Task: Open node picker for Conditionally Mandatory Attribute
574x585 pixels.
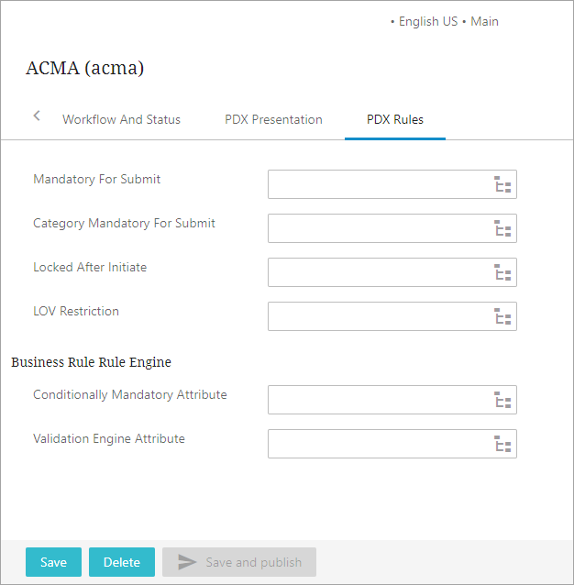Action: (502, 400)
